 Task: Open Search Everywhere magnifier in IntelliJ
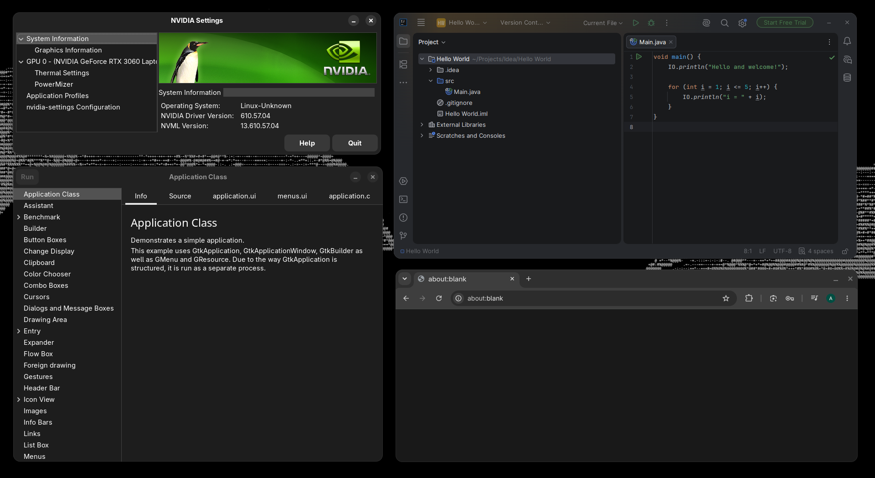724,23
